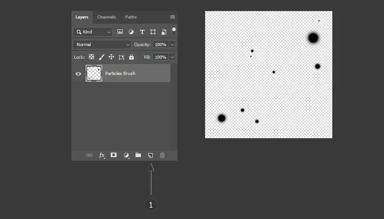
Task: Open the Kind filter dropdown
Action: (93, 32)
